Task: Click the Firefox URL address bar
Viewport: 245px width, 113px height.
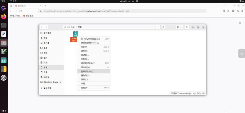Action: pyautogui.click(x=122, y=11)
